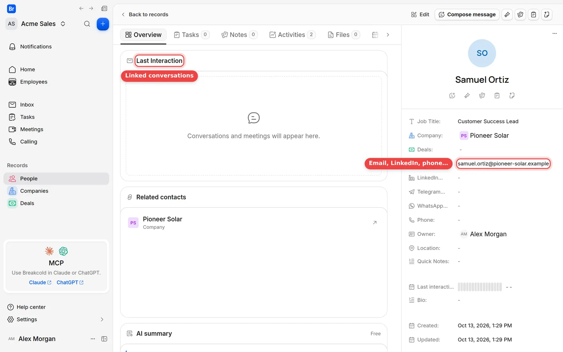Toggle panel icon beside Alex Morgan at bottom
Viewport: 563px width, 352px height.
104,339
